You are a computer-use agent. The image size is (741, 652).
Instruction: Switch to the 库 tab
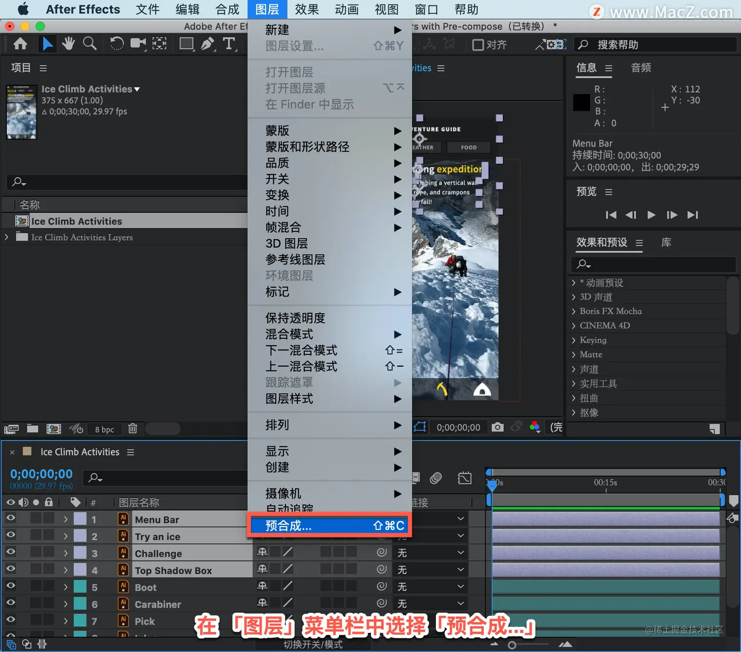click(x=667, y=242)
